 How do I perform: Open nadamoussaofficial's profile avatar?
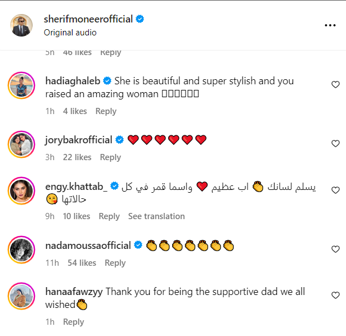[x=23, y=251]
